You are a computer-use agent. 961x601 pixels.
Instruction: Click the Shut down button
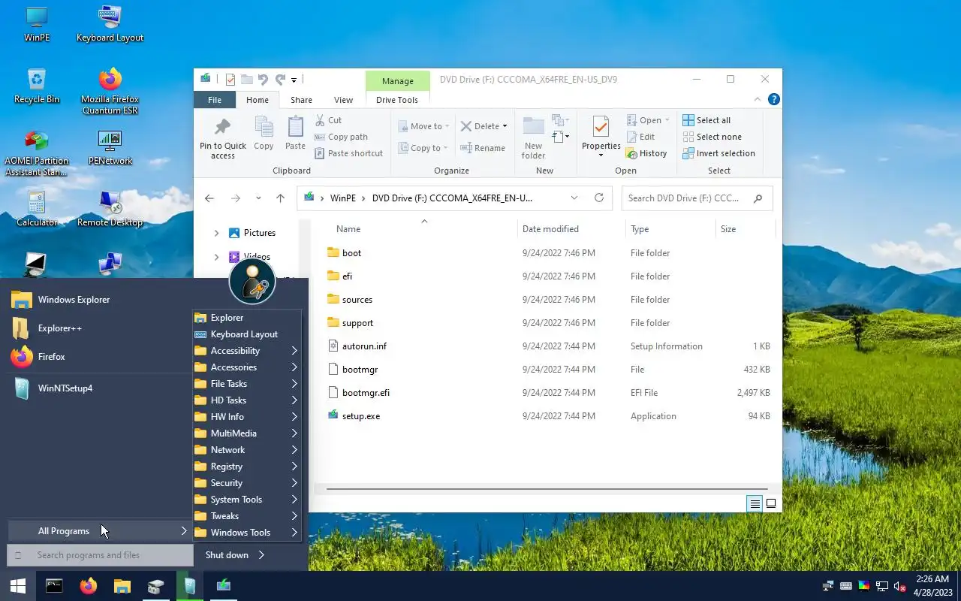227,555
